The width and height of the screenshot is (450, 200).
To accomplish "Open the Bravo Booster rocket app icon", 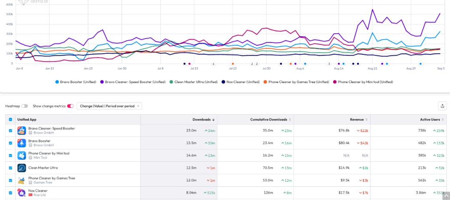I will point(22,143).
